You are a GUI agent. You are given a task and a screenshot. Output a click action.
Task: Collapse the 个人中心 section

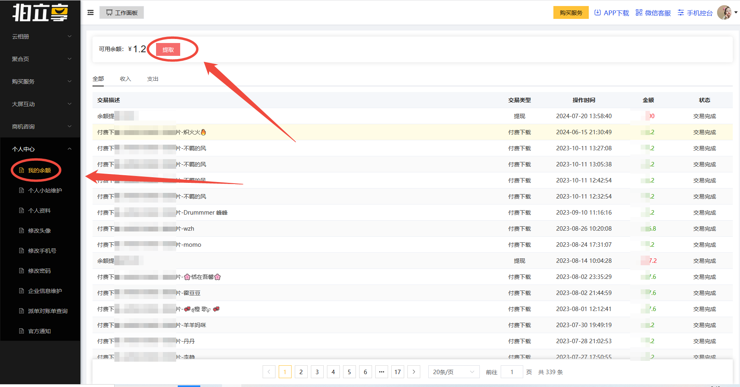pos(40,149)
